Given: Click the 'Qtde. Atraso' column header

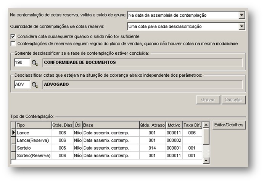Looking at the screenshot, I should point(152,125).
